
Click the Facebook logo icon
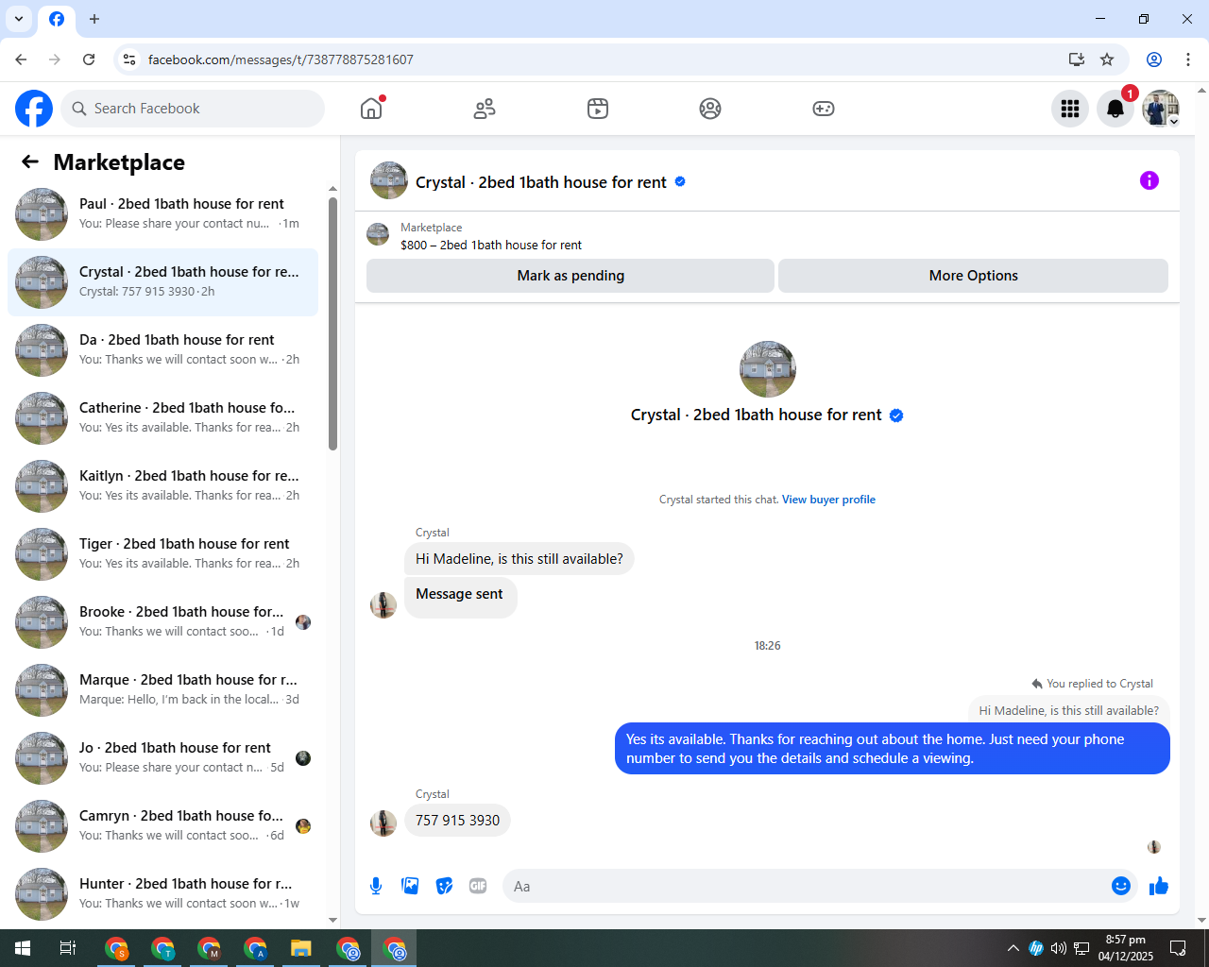click(34, 109)
